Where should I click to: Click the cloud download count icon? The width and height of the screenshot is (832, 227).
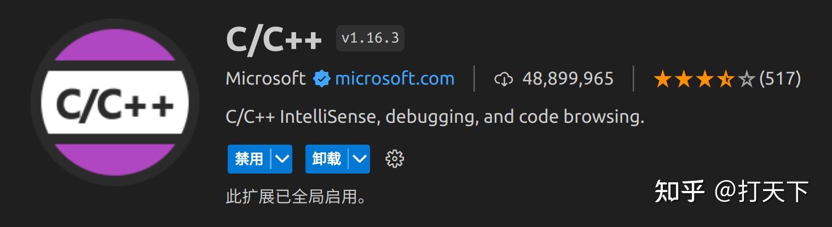[x=504, y=79]
